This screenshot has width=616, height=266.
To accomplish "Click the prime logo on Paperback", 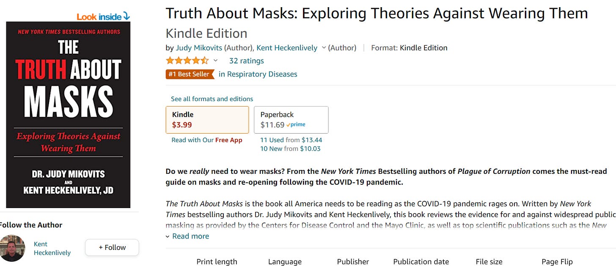I will coord(296,125).
